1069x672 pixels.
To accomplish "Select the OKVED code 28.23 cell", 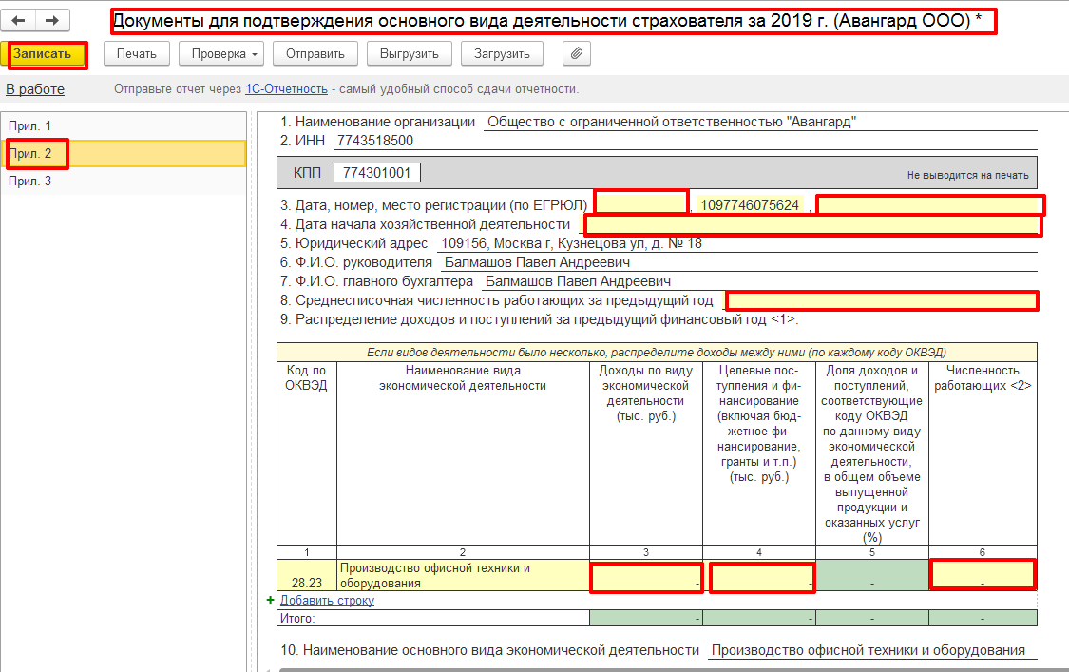I will (x=306, y=576).
